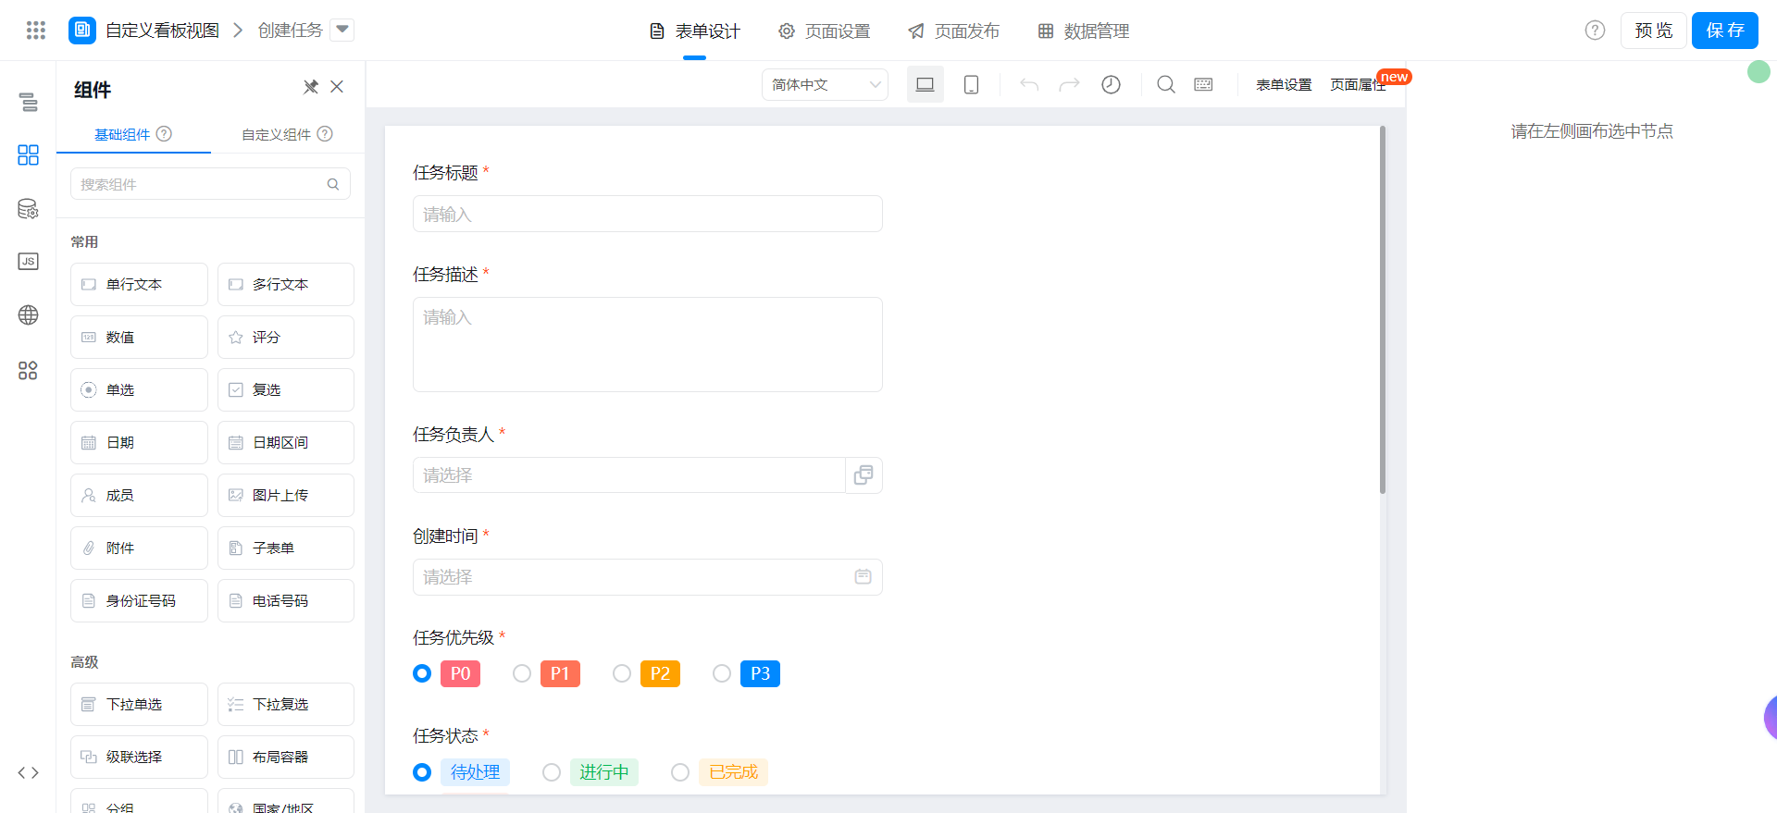1777x813 pixels.
Task: Close the components panel
Action: (x=337, y=87)
